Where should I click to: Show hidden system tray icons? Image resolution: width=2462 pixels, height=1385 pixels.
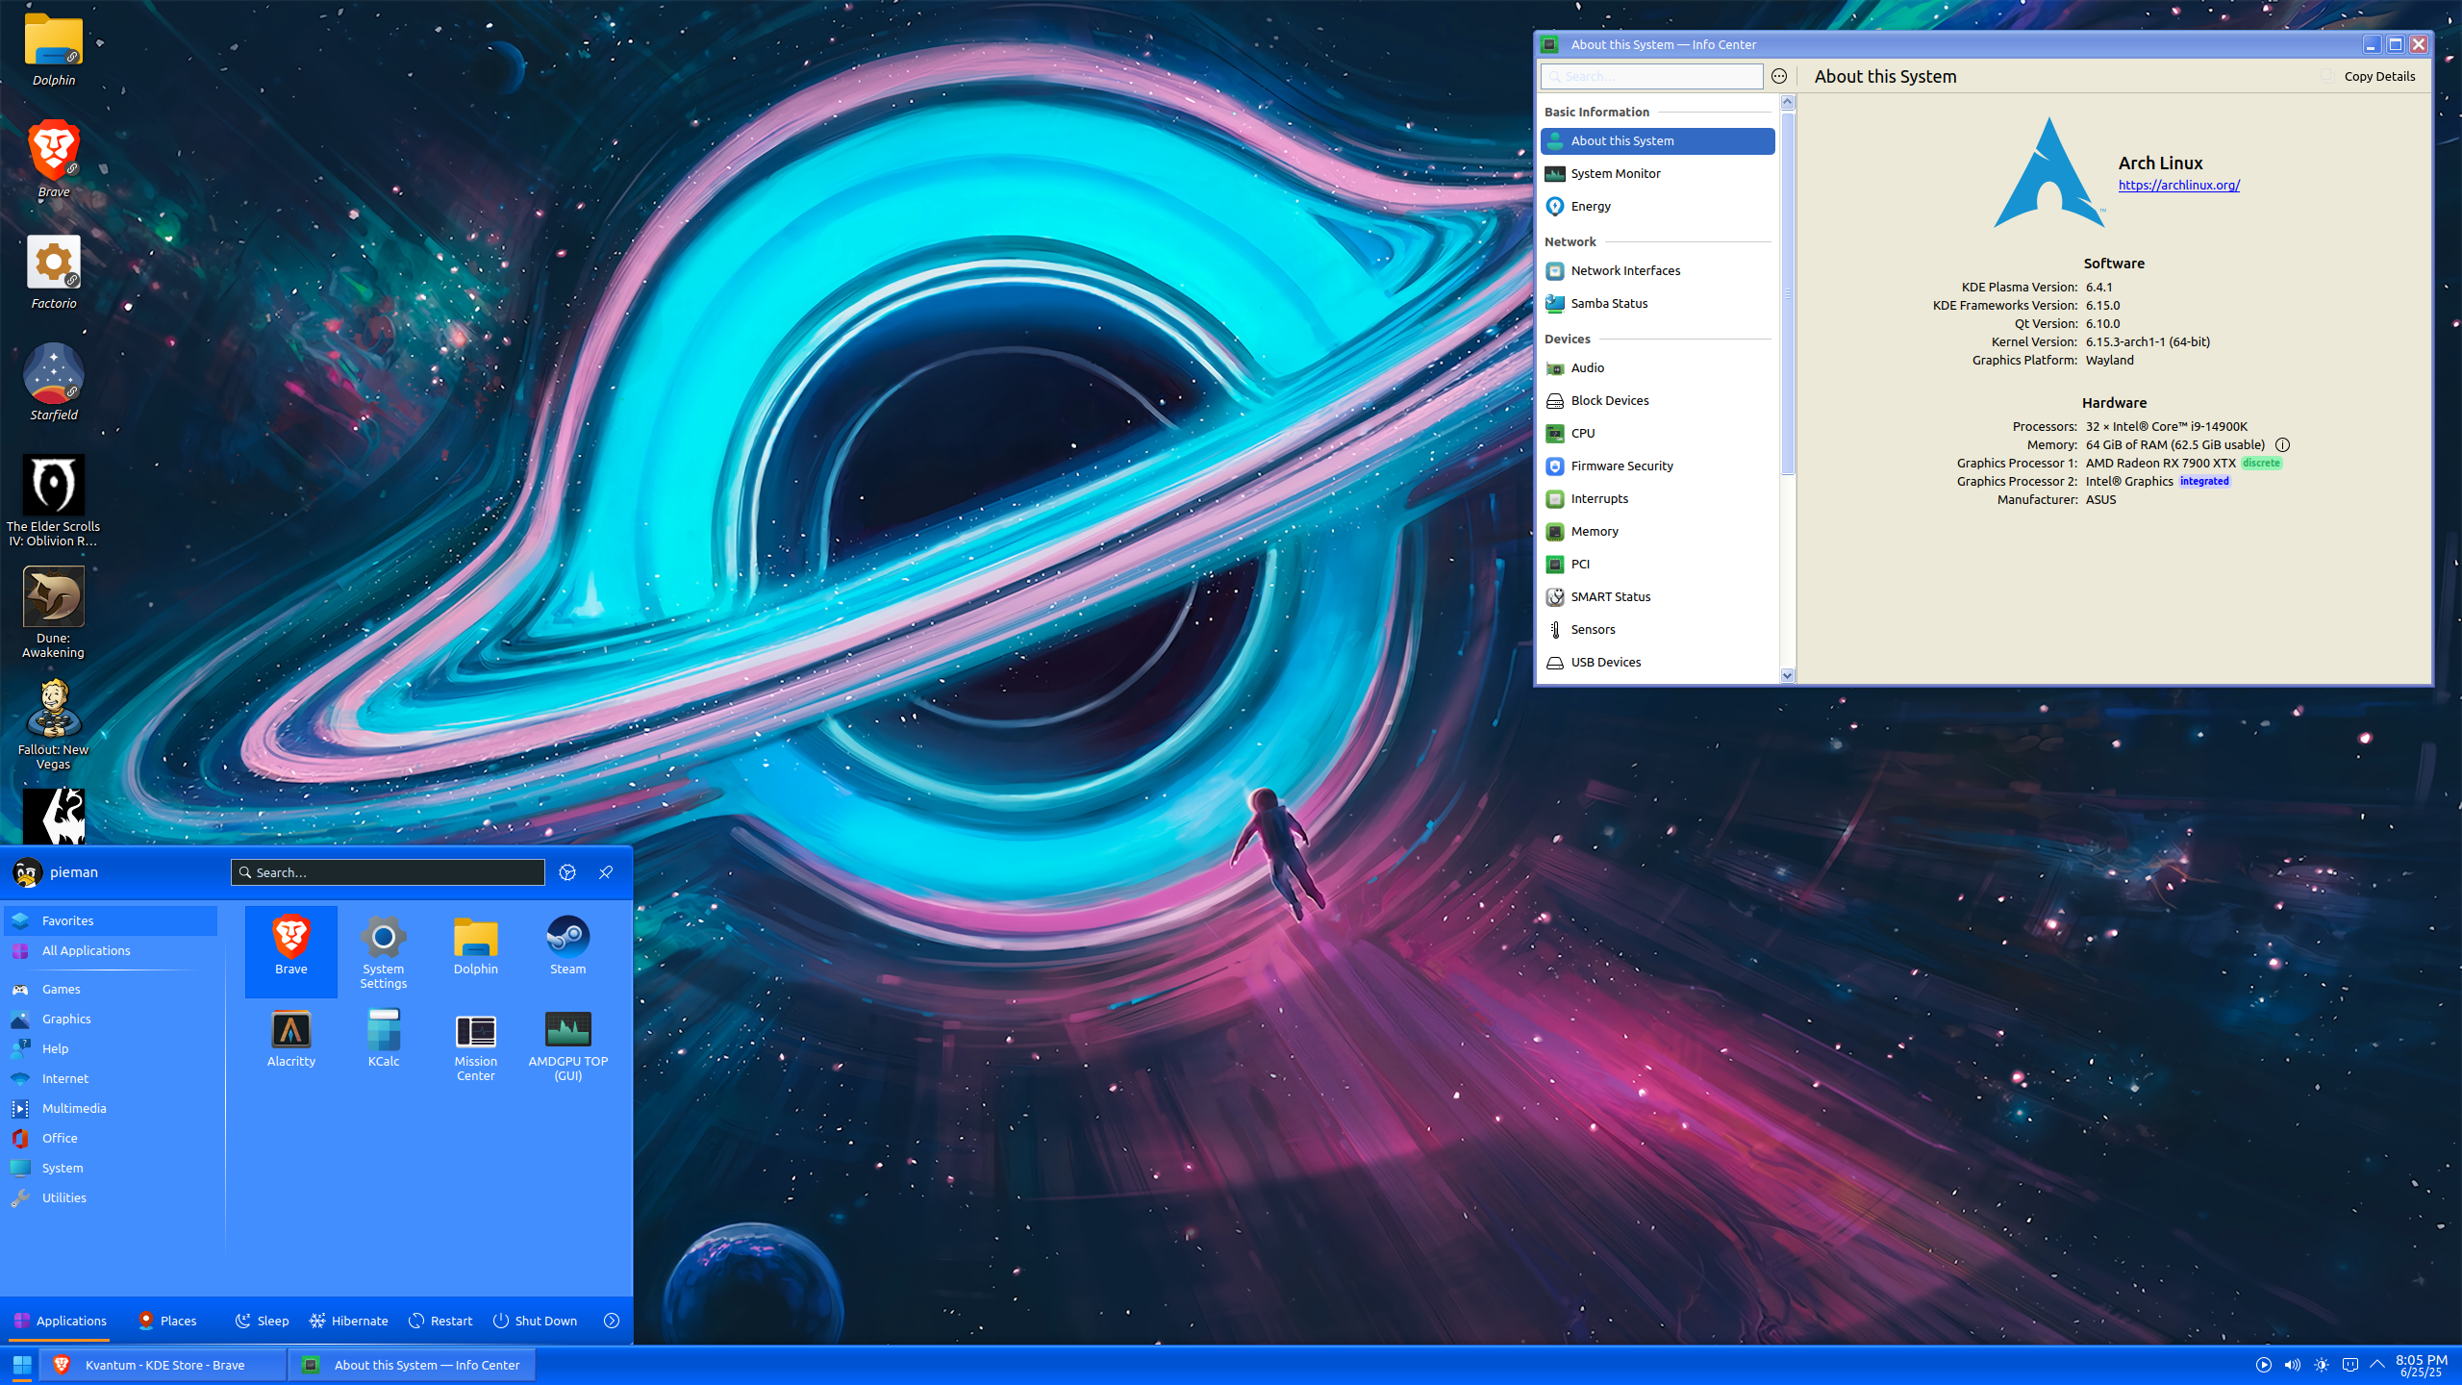point(2377,1365)
